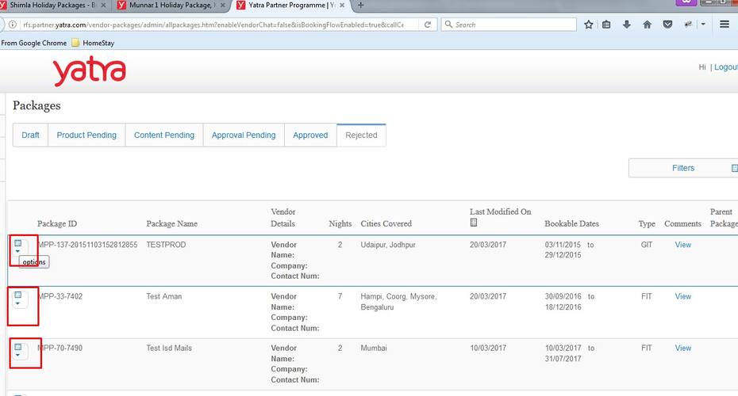Click the Package ID column header
The image size is (738, 396).
(57, 223)
